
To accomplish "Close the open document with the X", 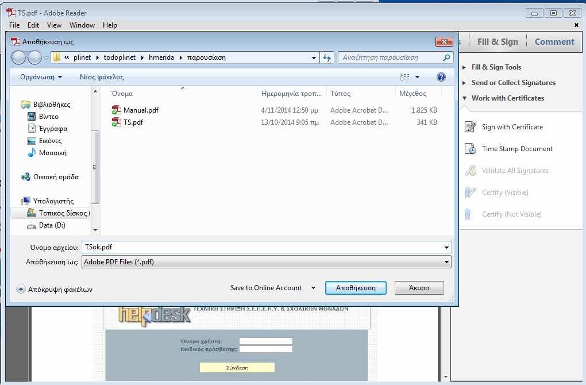I will (x=576, y=25).
